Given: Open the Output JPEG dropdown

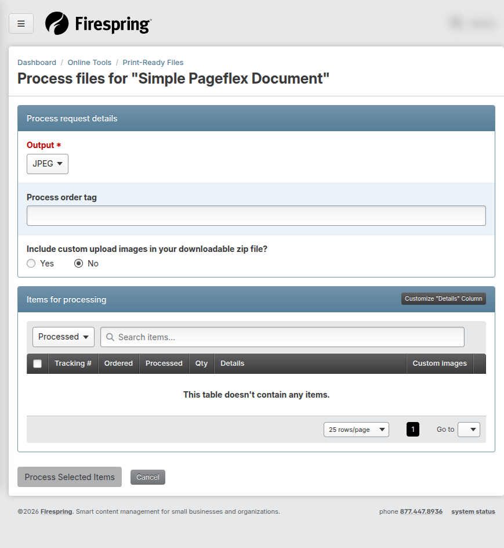Looking at the screenshot, I should tap(48, 164).
